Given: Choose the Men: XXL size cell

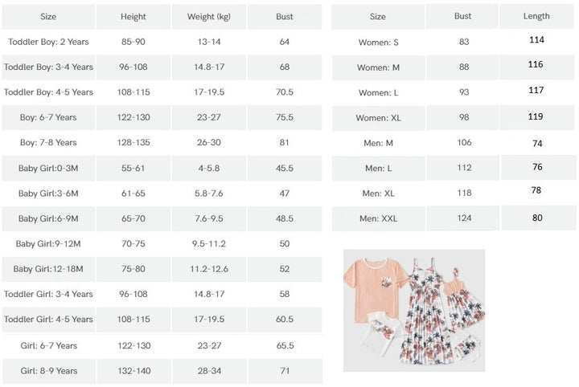Looking at the screenshot, I should 378,218.
